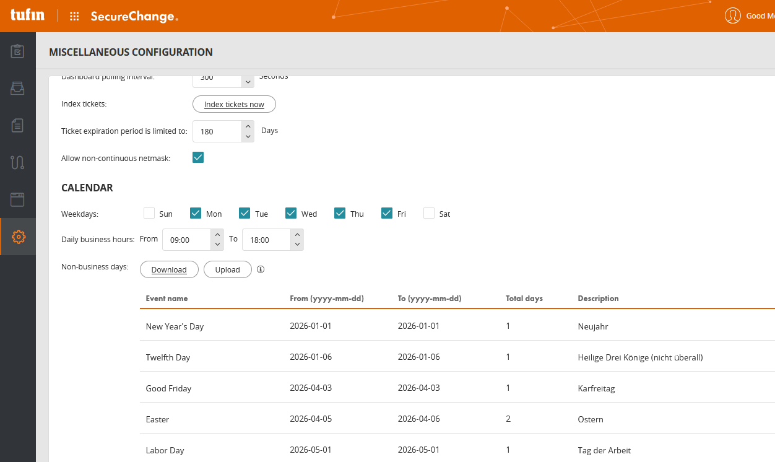Open the clipboard tasks sidebar icon

(17, 51)
